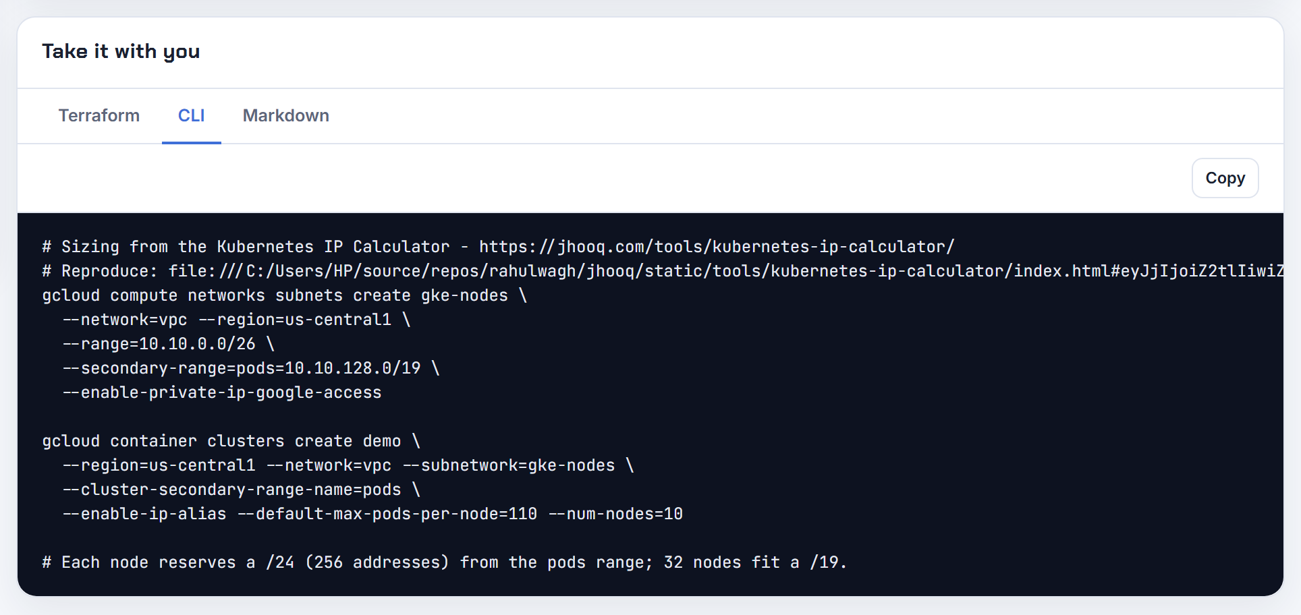Click the jhooq.com calculator URL comment line
Image resolution: width=1301 pixels, height=615 pixels.
[499, 247]
